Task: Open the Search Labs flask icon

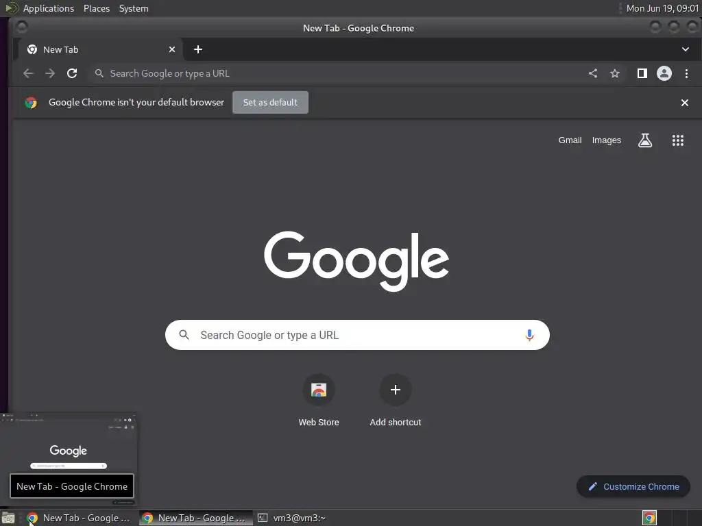Action: [644, 140]
